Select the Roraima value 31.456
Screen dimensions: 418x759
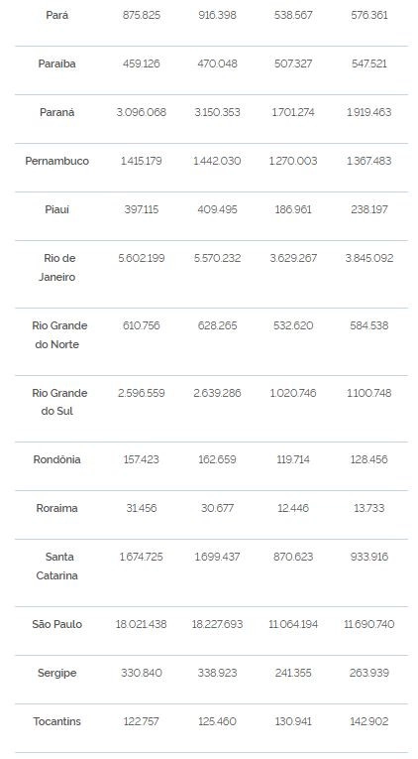coord(141,508)
